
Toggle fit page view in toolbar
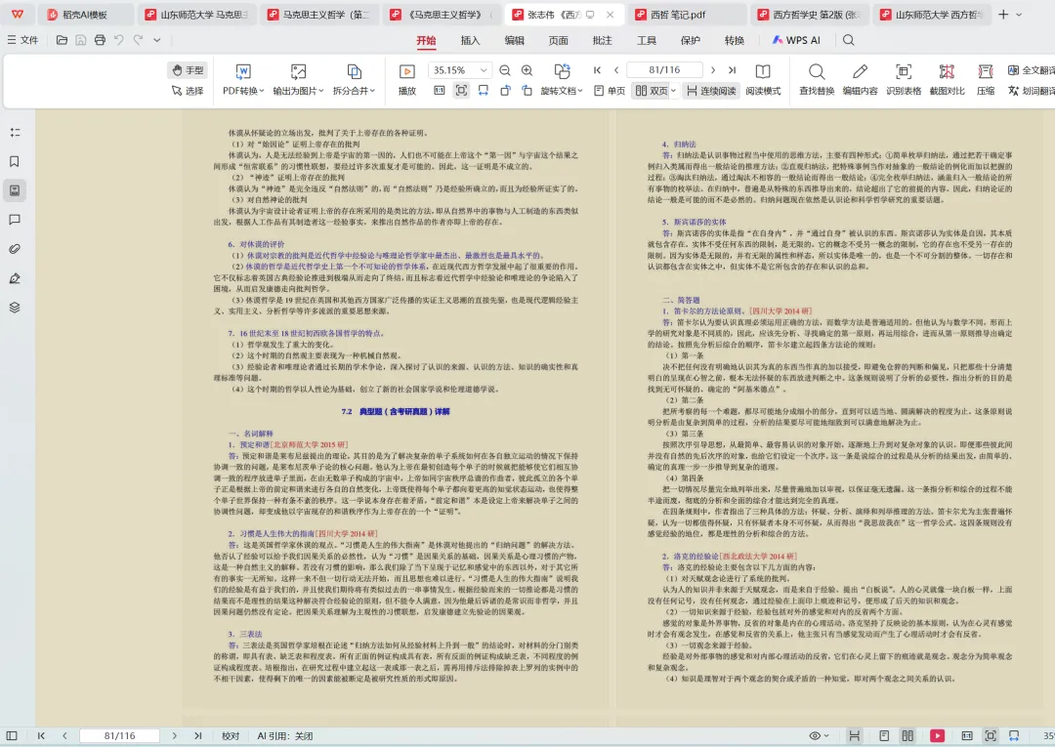pyautogui.click(x=461, y=90)
